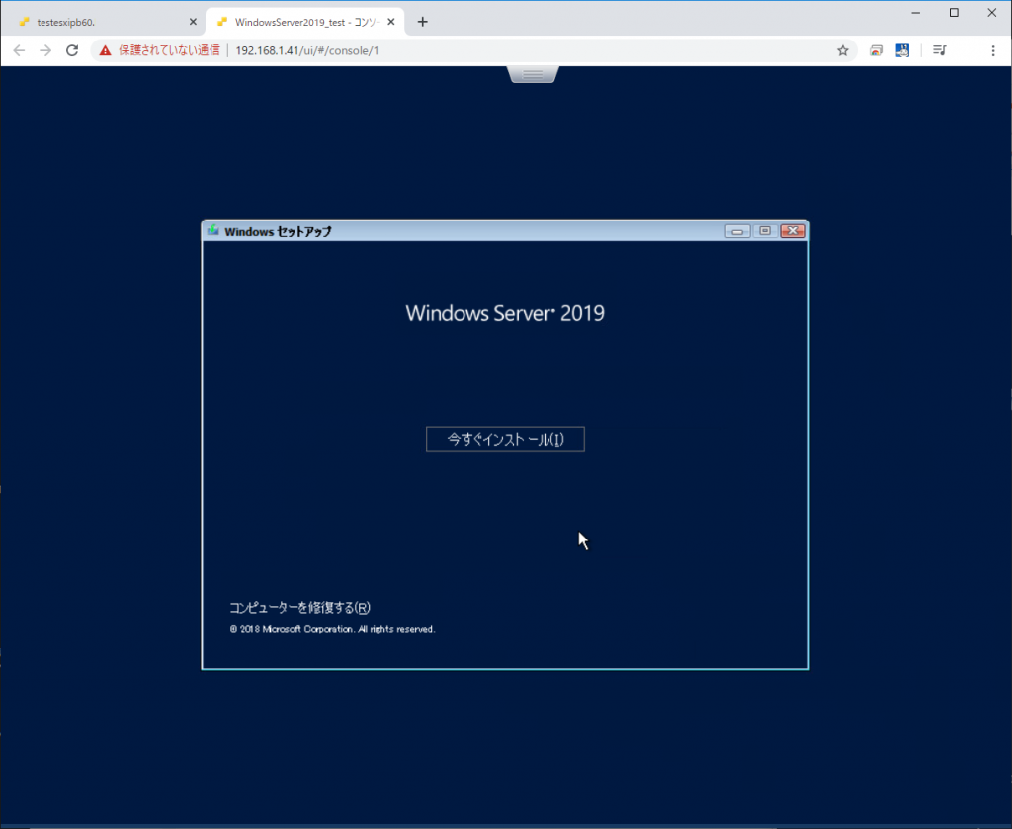Minimize the Windows Setup dialog
This screenshot has width=1012, height=829.
pos(737,231)
